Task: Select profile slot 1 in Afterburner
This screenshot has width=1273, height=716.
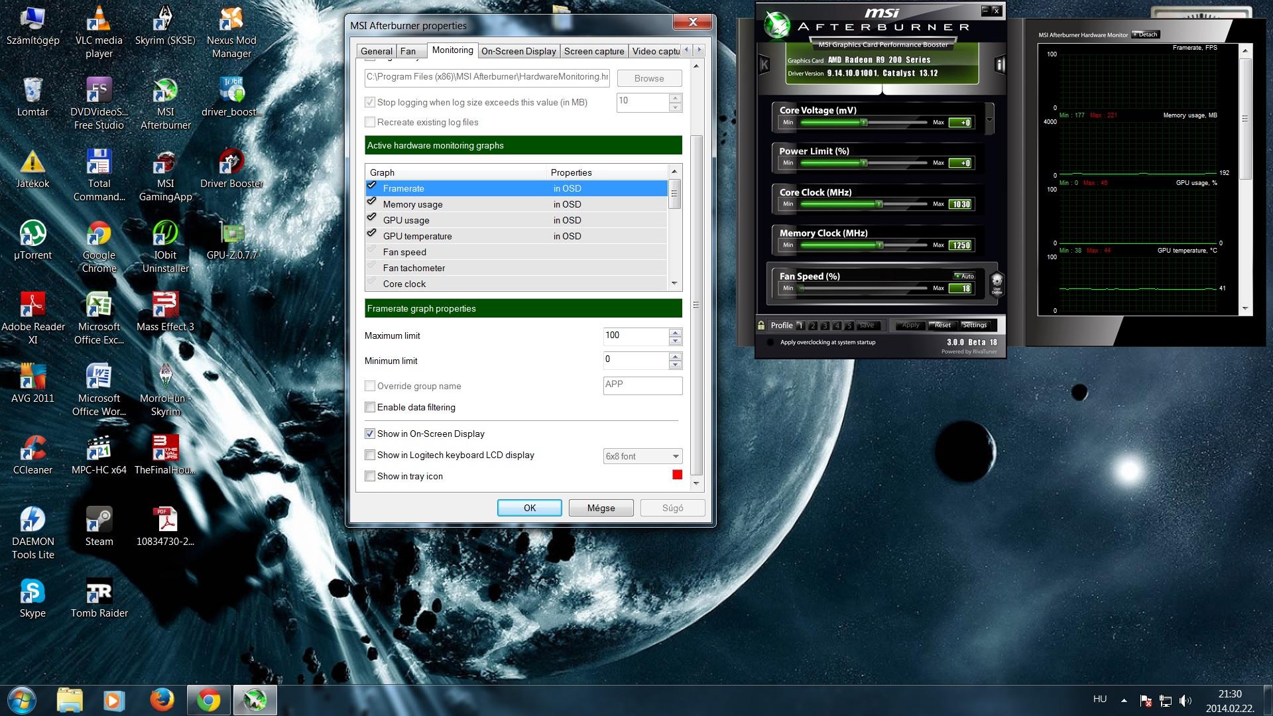Action: pos(800,326)
